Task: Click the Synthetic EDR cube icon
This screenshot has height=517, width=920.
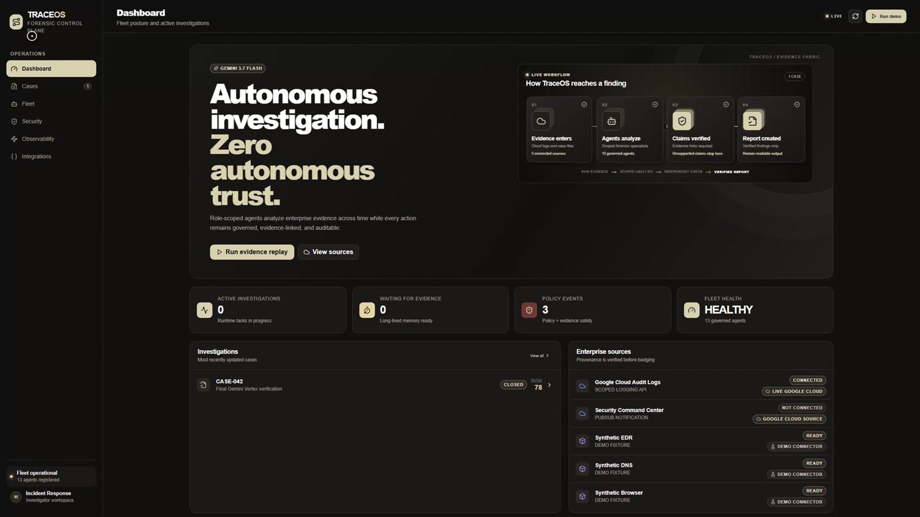Action: [x=582, y=441]
